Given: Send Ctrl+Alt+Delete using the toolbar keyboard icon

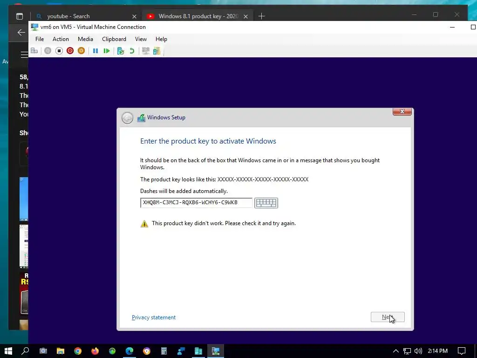Looking at the screenshot, I should click(x=34, y=51).
